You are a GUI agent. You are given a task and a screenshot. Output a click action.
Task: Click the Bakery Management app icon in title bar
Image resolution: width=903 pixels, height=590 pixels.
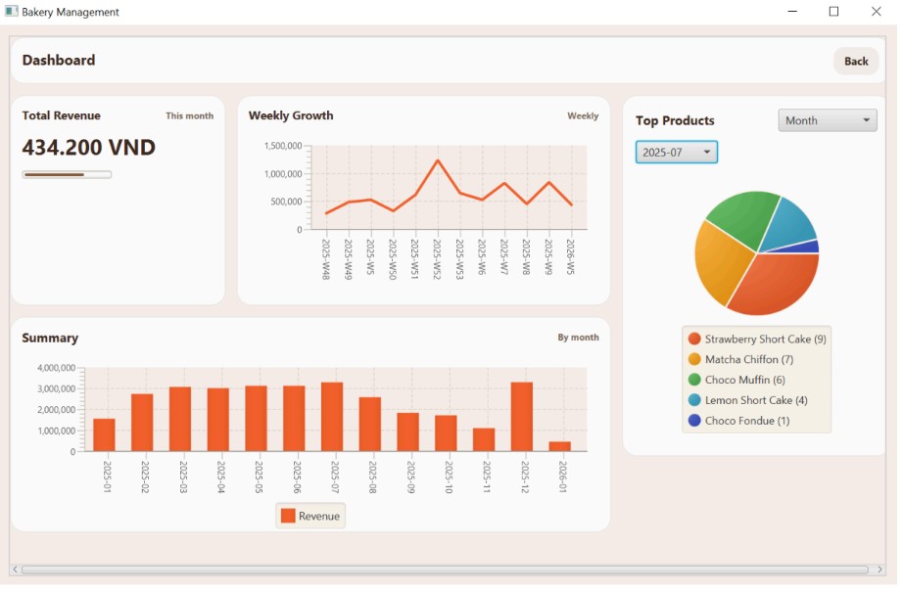[x=12, y=12]
